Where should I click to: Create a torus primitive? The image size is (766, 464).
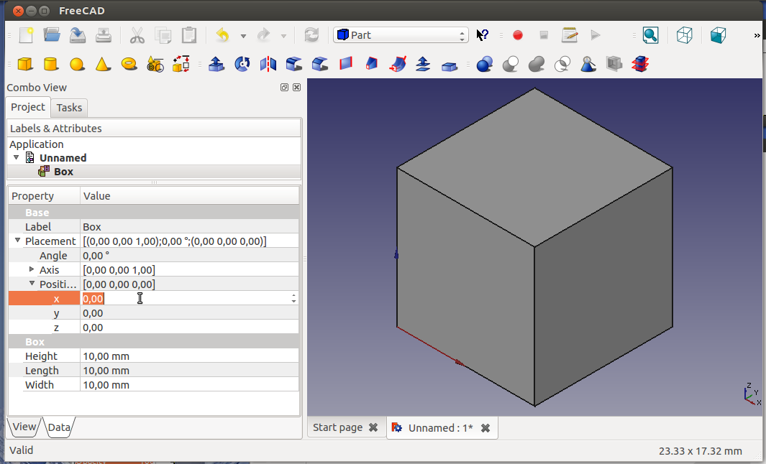point(129,65)
